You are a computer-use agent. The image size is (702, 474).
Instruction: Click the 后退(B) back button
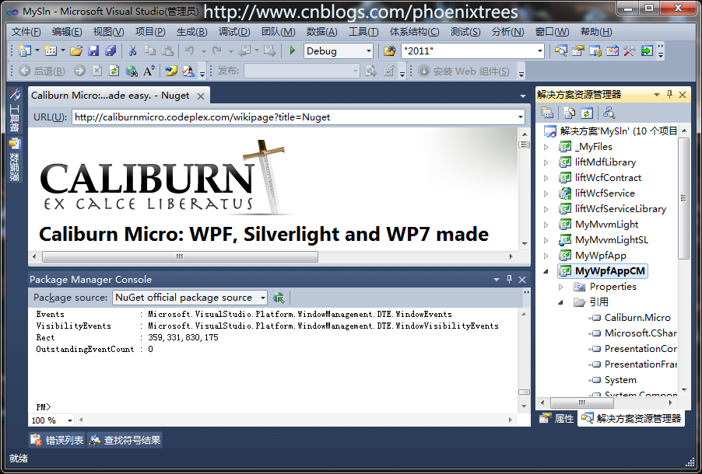(42, 71)
